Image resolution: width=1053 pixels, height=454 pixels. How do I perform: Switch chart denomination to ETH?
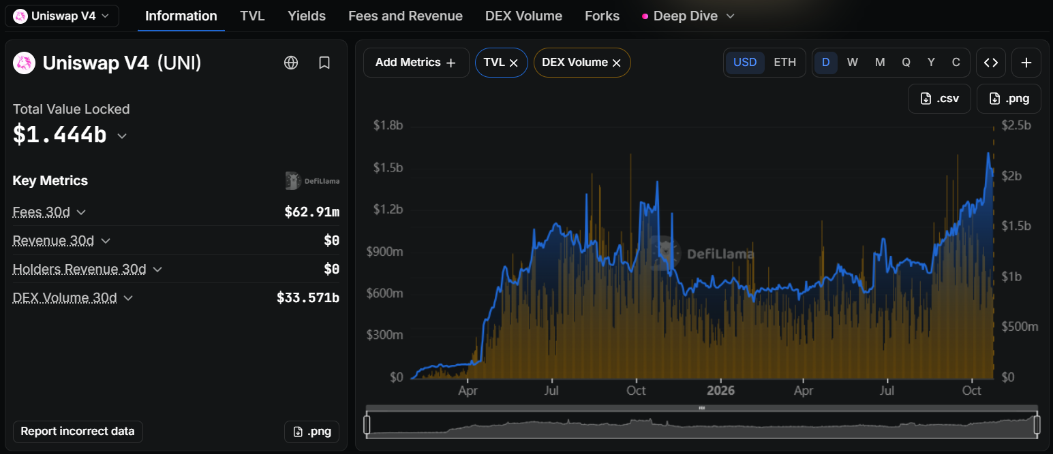784,63
